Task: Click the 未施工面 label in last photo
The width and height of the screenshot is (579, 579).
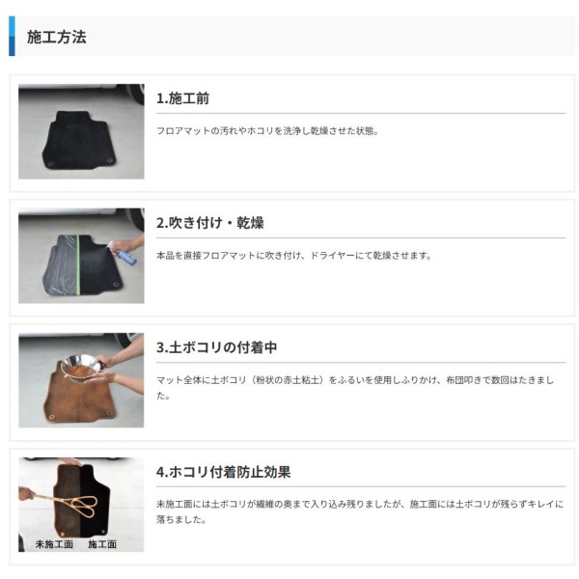Action: tap(54, 544)
